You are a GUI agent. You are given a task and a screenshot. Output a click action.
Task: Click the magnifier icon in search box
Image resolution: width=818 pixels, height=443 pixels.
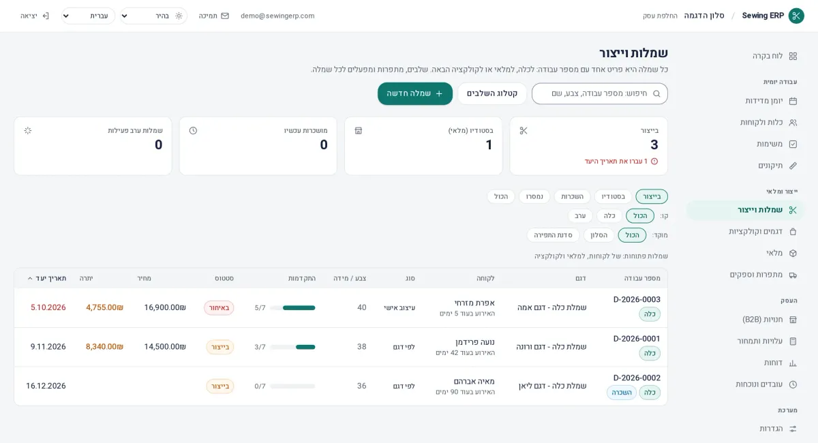point(656,93)
